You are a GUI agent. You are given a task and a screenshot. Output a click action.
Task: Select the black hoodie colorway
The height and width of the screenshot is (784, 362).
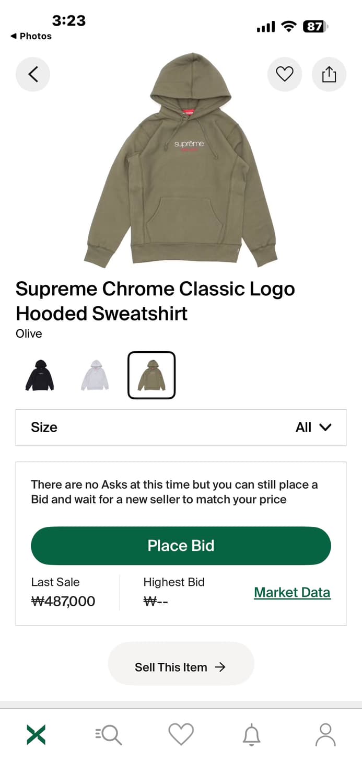point(40,375)
